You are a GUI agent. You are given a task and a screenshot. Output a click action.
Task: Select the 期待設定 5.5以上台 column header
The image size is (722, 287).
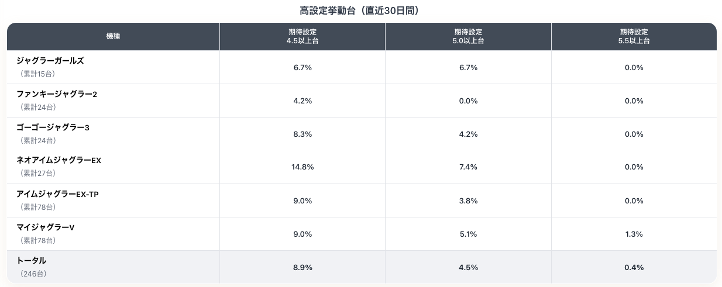point(634,36)
